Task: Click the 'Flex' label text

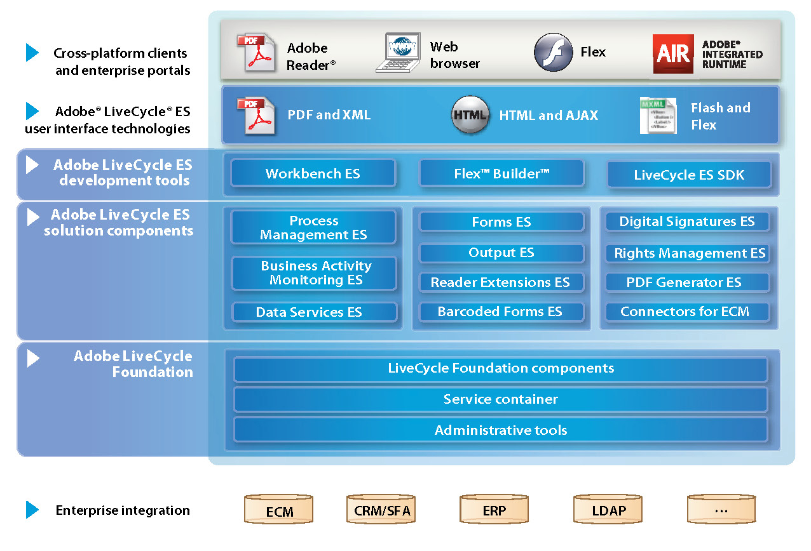Action: pos(593,52)
